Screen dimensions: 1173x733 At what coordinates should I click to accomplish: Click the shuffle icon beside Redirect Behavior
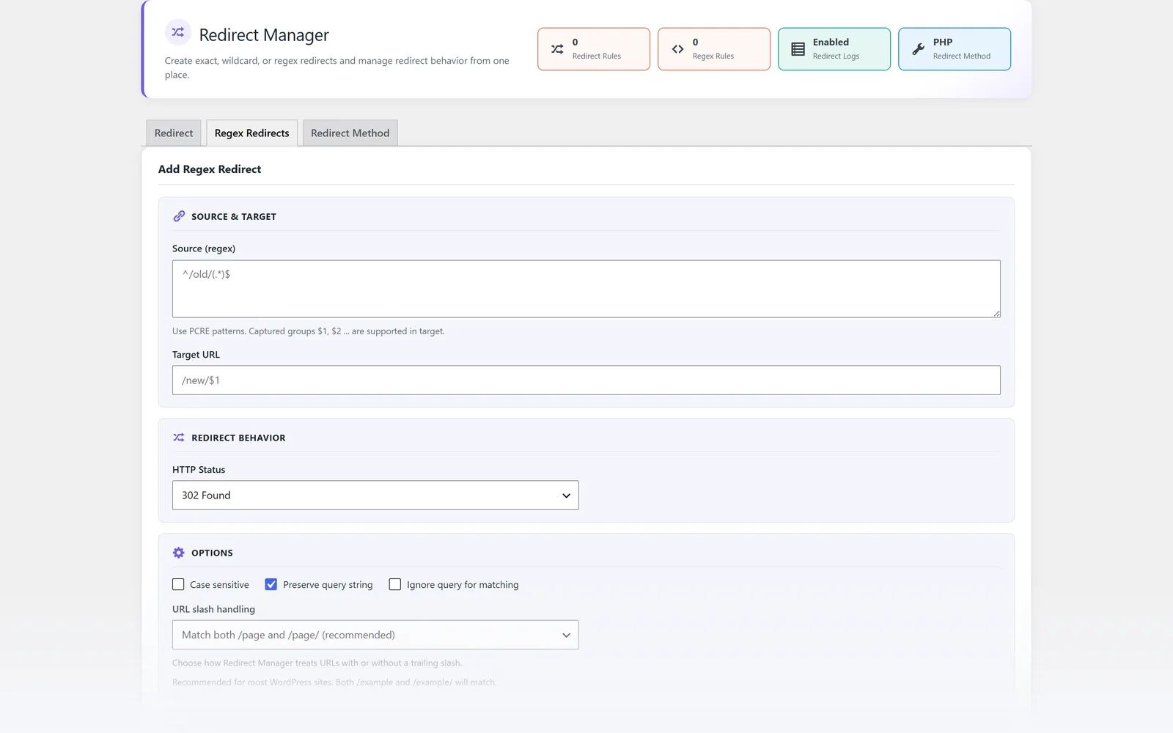(179, 438)
